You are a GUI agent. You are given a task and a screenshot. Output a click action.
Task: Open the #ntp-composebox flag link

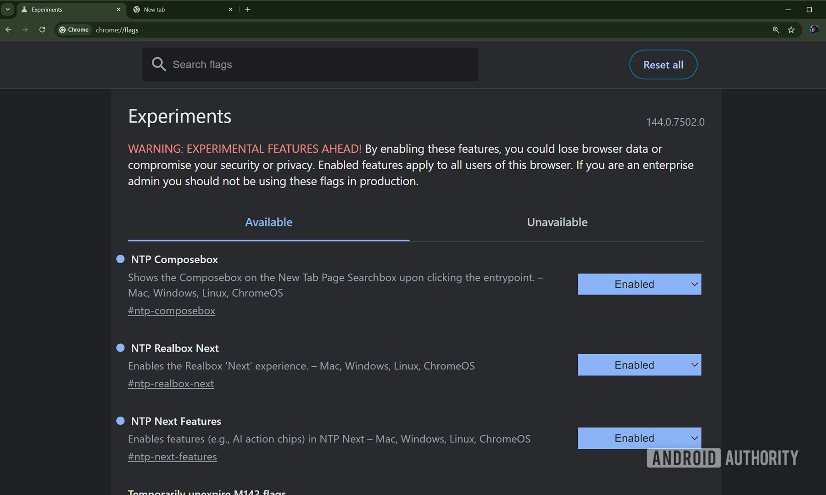[x=171, y=310]
